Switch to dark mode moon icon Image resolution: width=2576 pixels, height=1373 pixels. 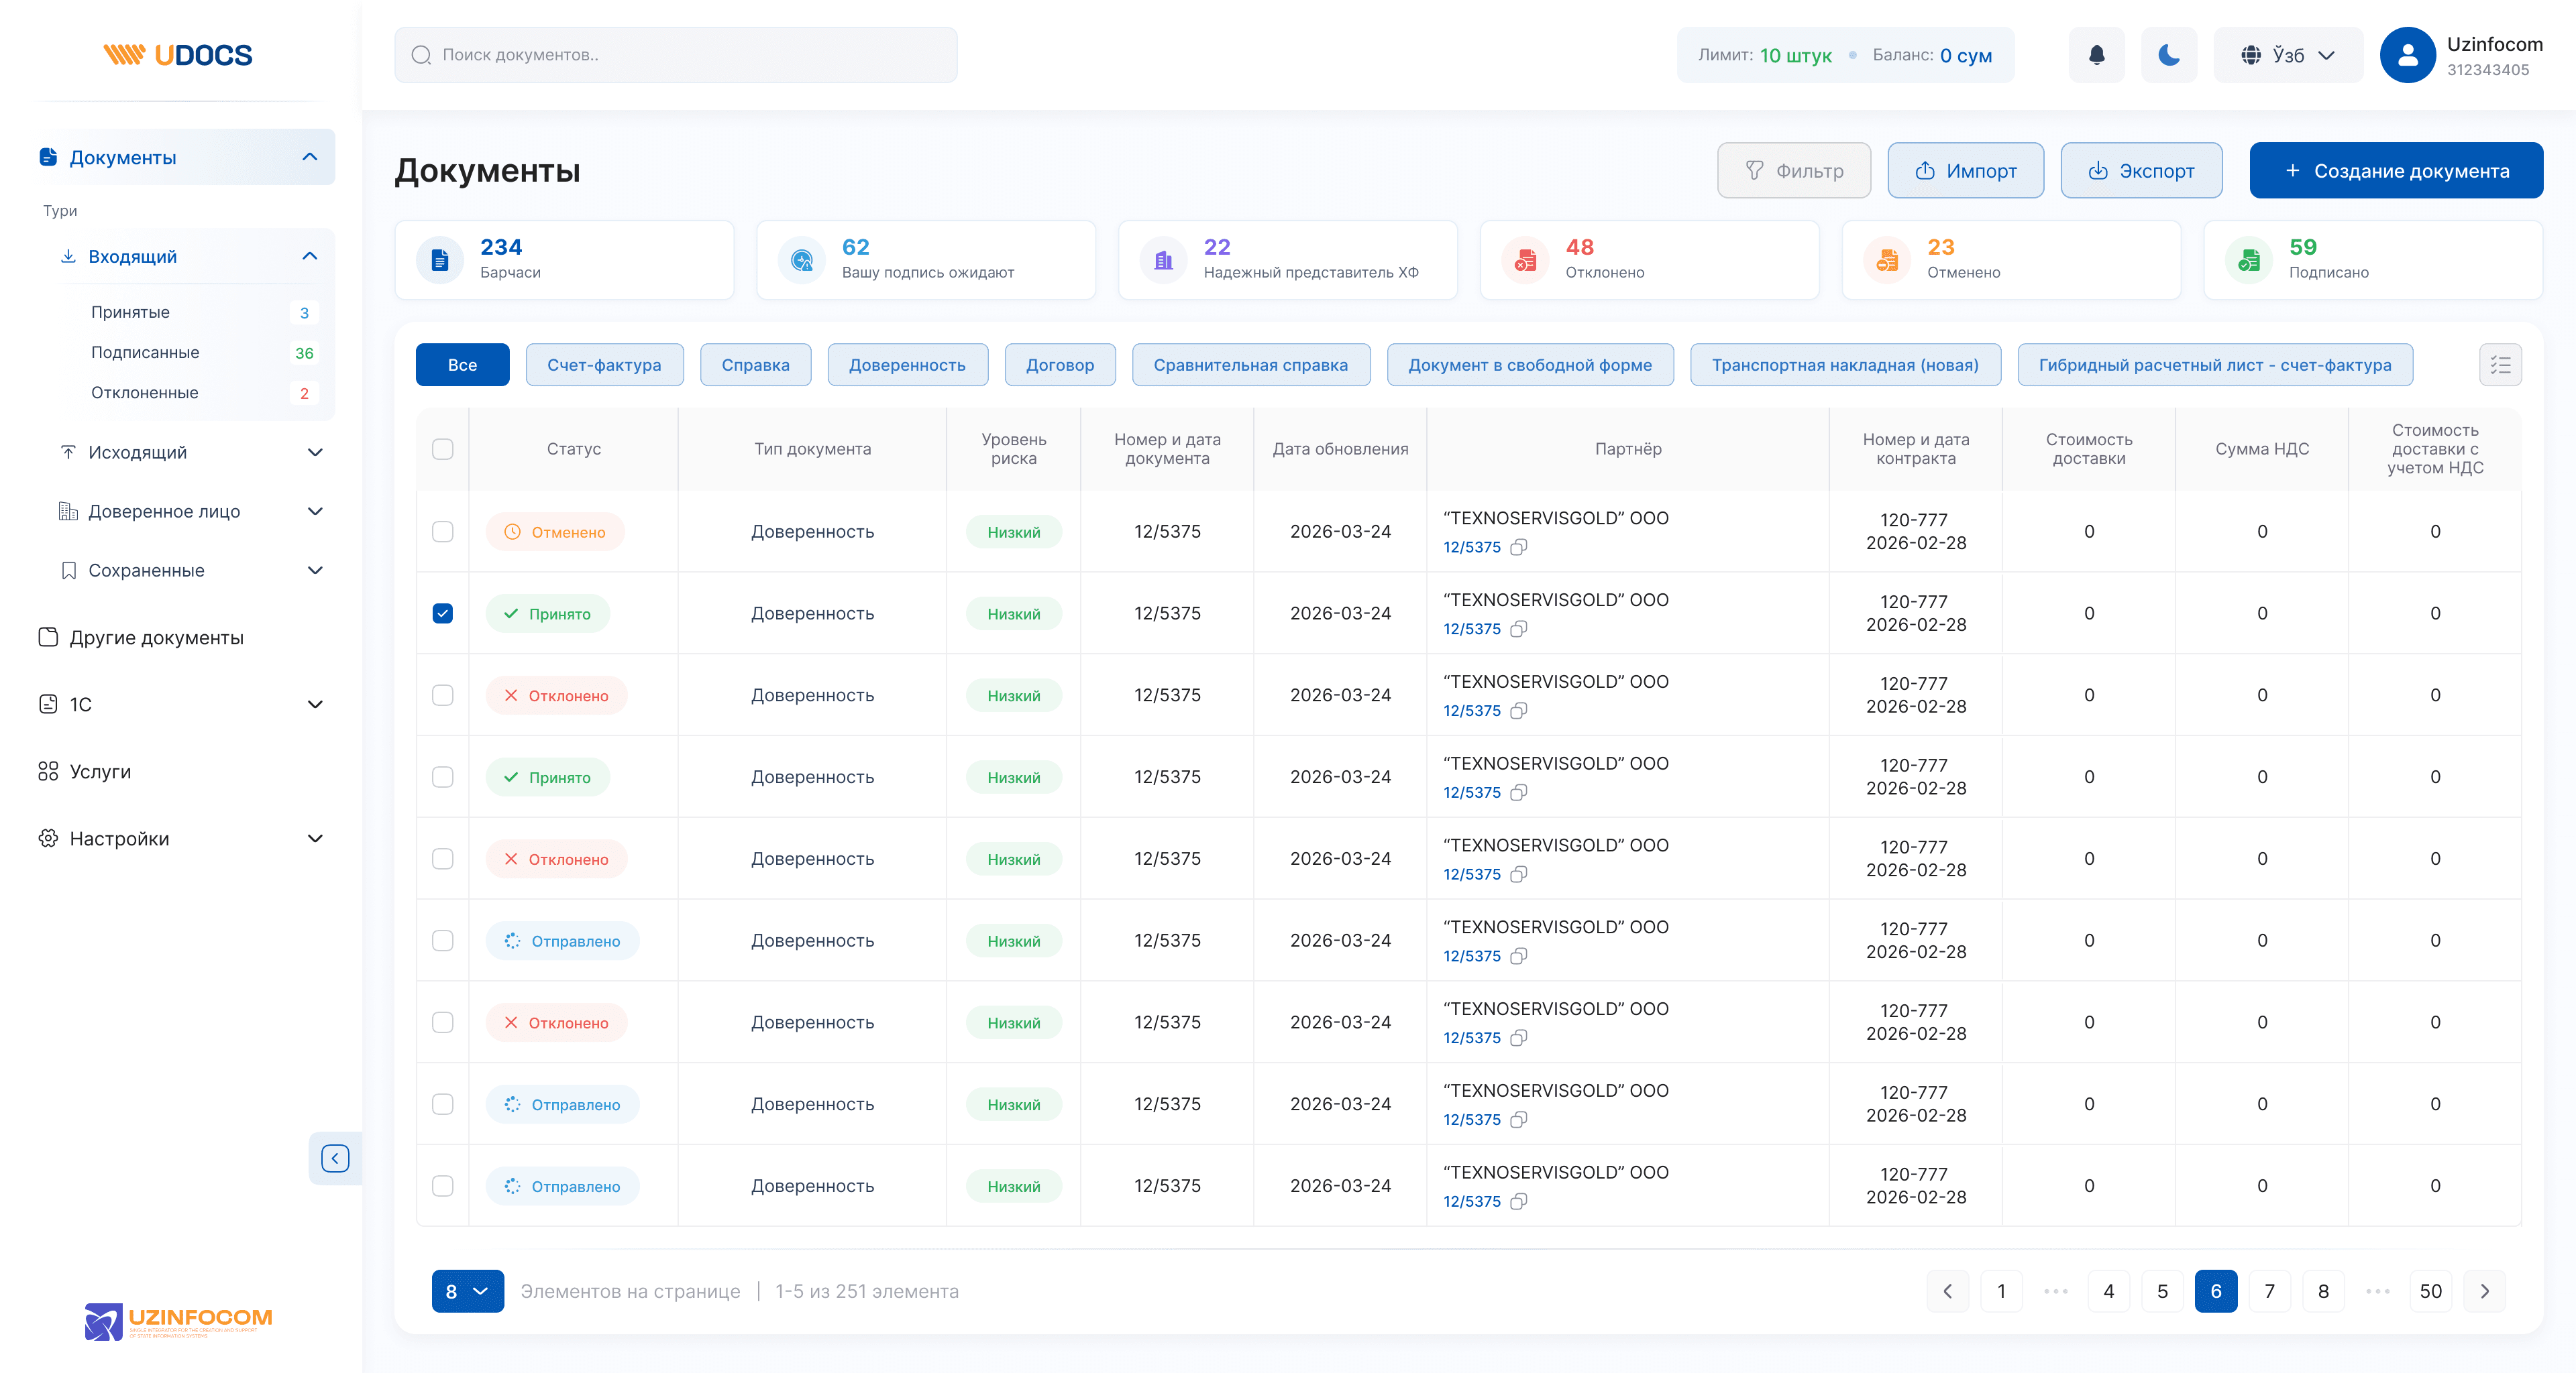[2168, 55]
